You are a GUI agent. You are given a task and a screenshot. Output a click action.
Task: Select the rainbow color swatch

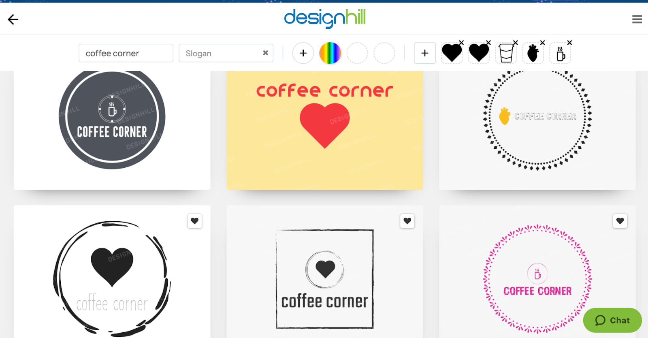pyautogui.click(x=330, y=53)
